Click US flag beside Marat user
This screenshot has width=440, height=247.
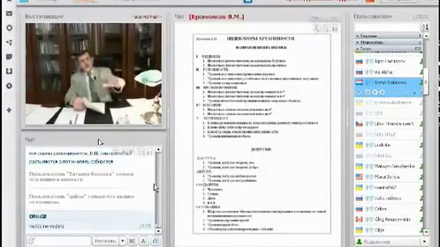(x=359, y=177)
